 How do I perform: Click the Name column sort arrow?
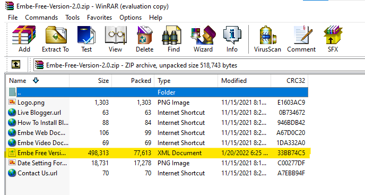(36, 80)
